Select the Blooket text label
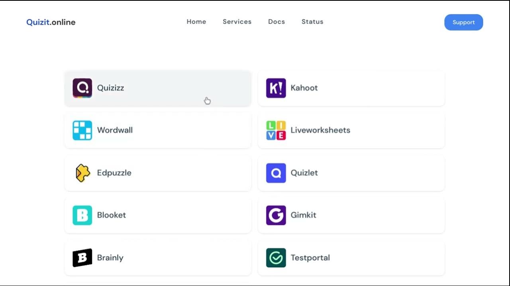This screenshot has height=286, width=510. pos(112,215)
